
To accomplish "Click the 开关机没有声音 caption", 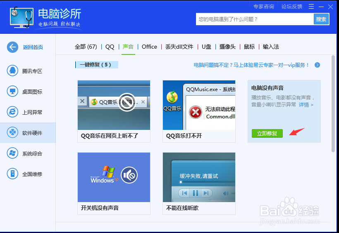I will click(100, 208).
